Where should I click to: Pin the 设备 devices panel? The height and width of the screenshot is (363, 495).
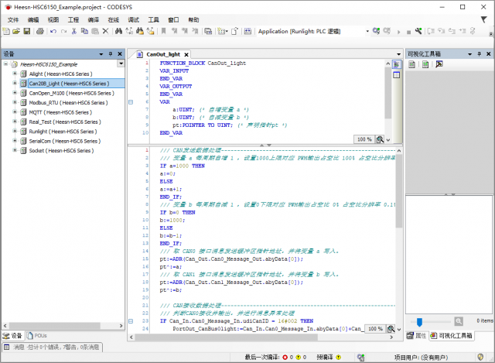[x=110, y=53]
